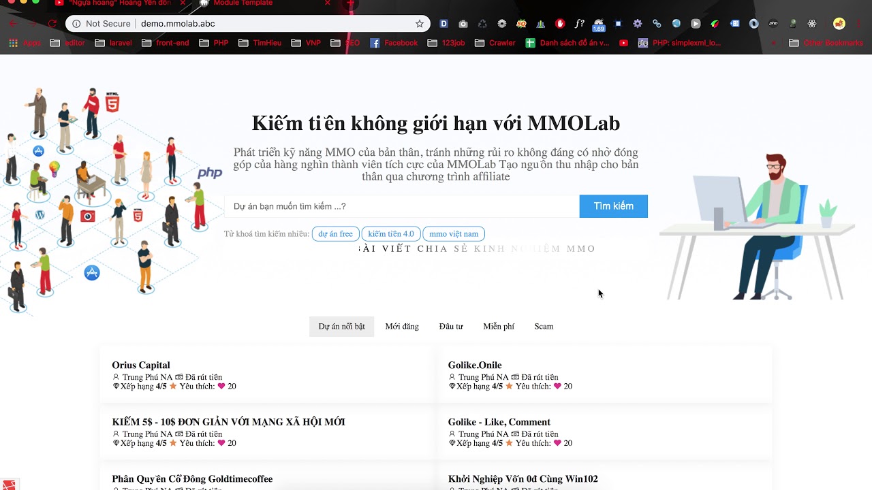Open Phân Quyền Cổ Đông Goldtimecoffee project
This screenshot has height=490, width=872.
point(192,479)
